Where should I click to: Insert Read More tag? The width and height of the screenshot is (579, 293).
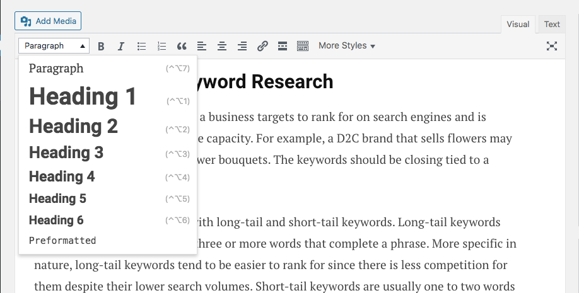283,46
